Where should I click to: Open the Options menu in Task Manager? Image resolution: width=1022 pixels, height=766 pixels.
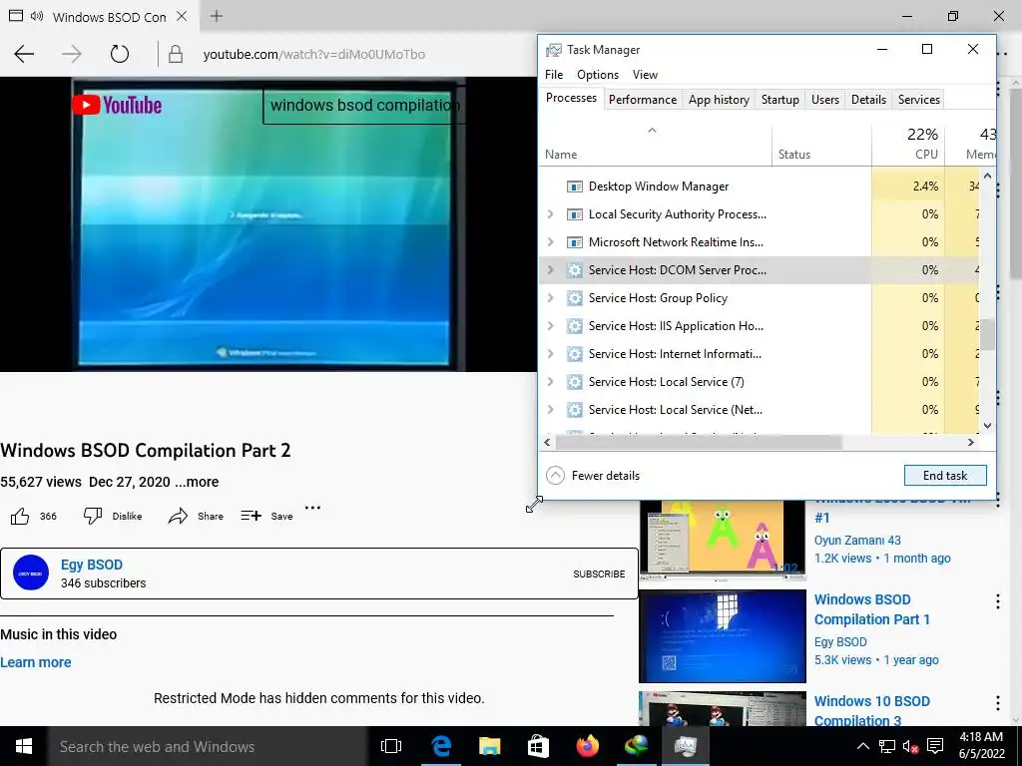pos(598,74)
